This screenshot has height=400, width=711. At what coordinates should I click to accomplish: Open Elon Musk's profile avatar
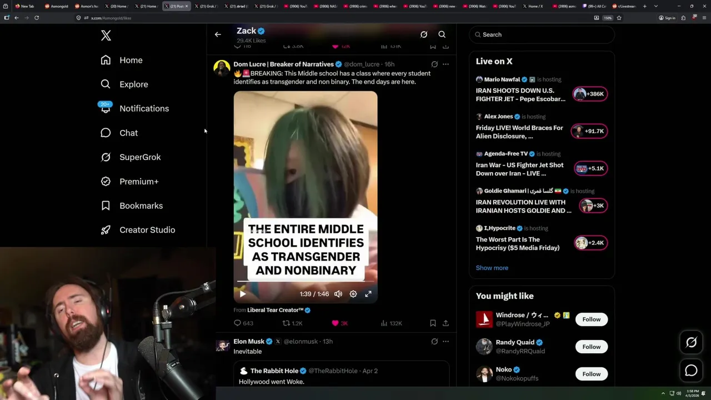[222, 346]
